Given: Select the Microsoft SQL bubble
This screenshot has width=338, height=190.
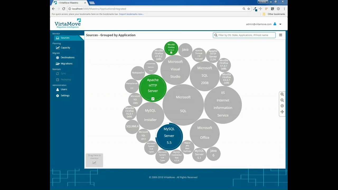Looking at the screenshot, I should pos(183,104).
